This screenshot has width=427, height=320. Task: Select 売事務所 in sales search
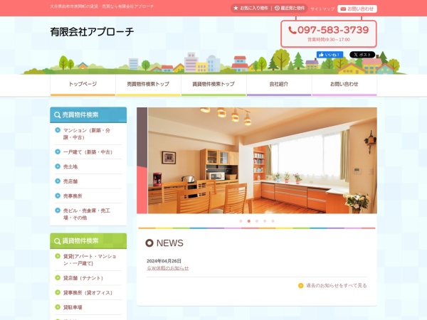pyautogui.click(x=73, y=196)
